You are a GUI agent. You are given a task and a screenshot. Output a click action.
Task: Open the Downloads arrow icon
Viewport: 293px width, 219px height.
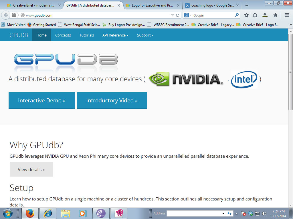pos(265,15)
